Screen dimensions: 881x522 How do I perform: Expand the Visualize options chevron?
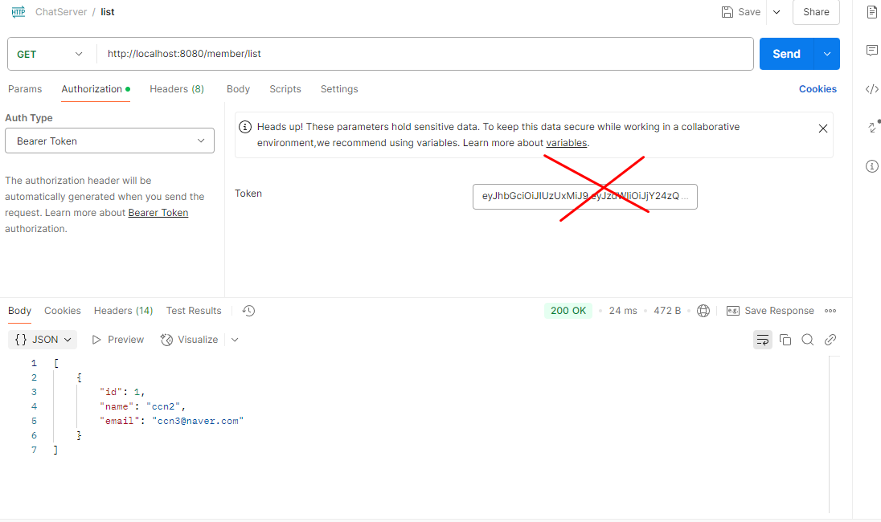[x=235, y=340]
